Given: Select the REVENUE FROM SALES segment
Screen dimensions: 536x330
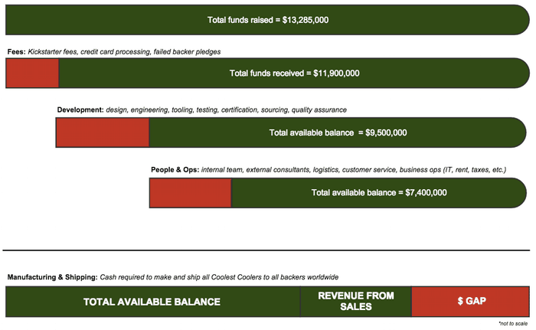Looking at the screenshot, I should (x=356, y=302).
